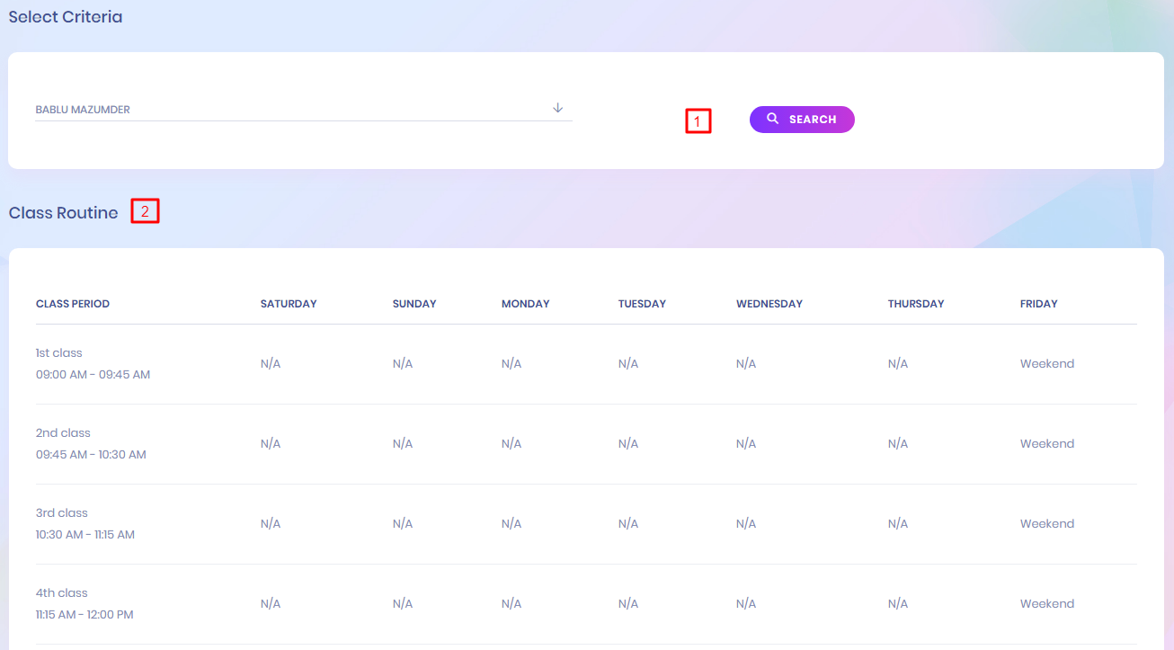Click the Friday column header
This screenshot has height=650, width=1174.
coord(1038,304)
